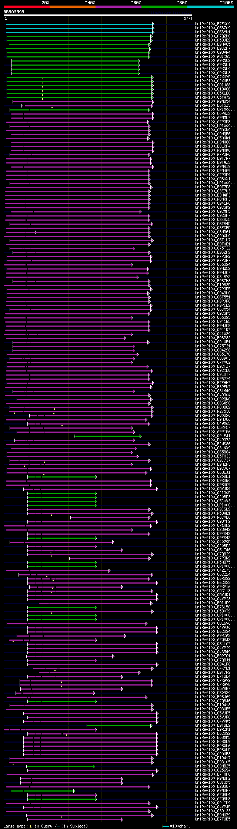Viewport: 237px width, 829px height.
Task: Open the UniRef100_B6T5Z3 entry
Action: click(213, 105)
